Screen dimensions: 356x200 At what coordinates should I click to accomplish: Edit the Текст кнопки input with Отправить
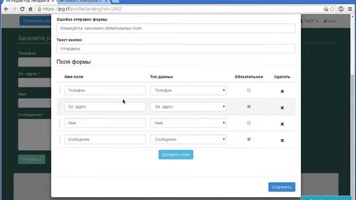[176, 49]
